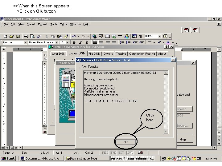Insert Table icon
This screenshot has height=166, width=222.
pos(107,36)
